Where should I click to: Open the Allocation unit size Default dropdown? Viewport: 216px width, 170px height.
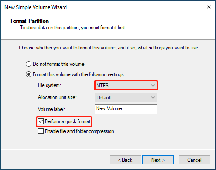pos(126,98)
